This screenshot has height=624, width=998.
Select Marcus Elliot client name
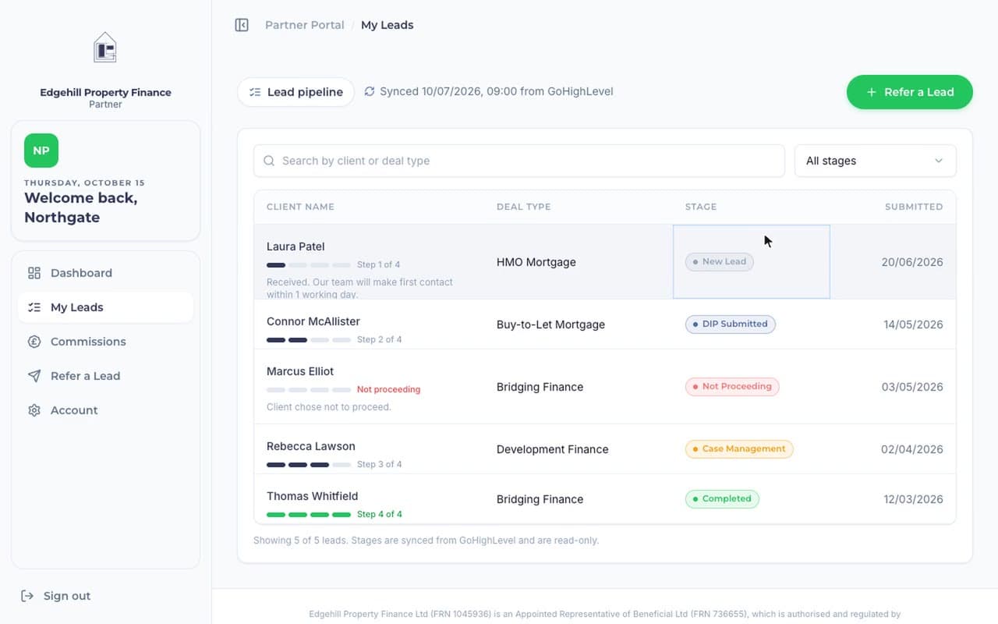click(300, 371)
